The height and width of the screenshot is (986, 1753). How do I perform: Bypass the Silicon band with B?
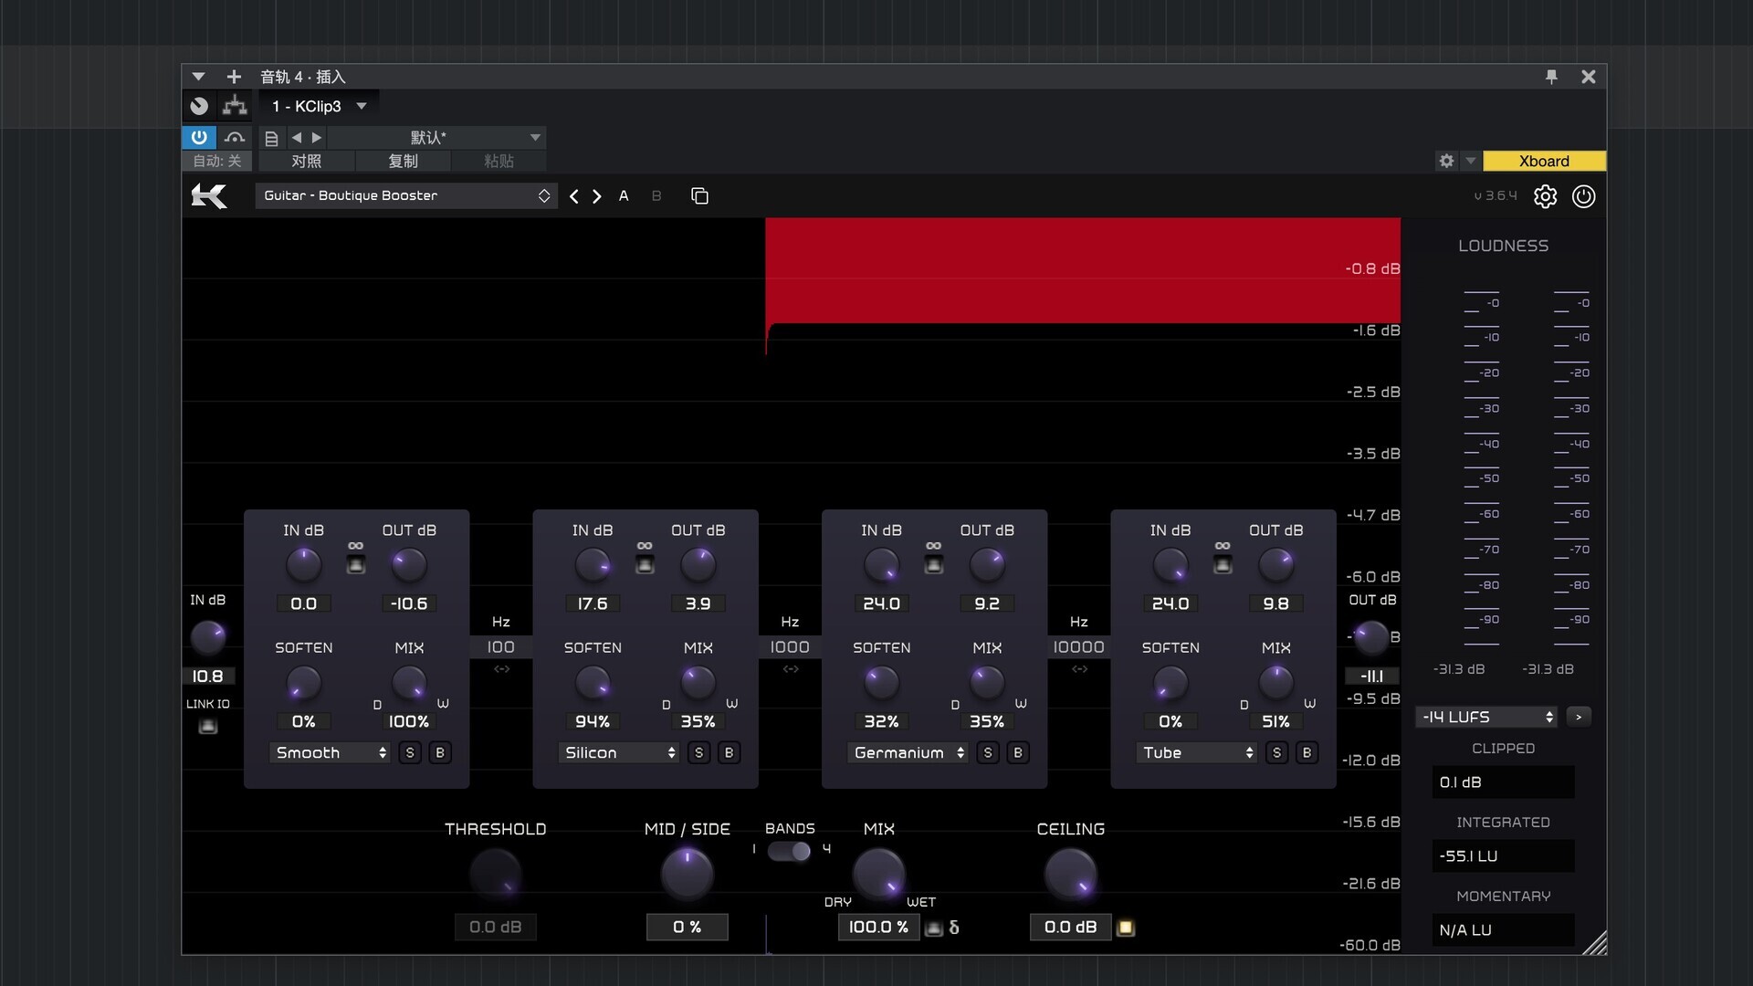[x=729, y=752]
